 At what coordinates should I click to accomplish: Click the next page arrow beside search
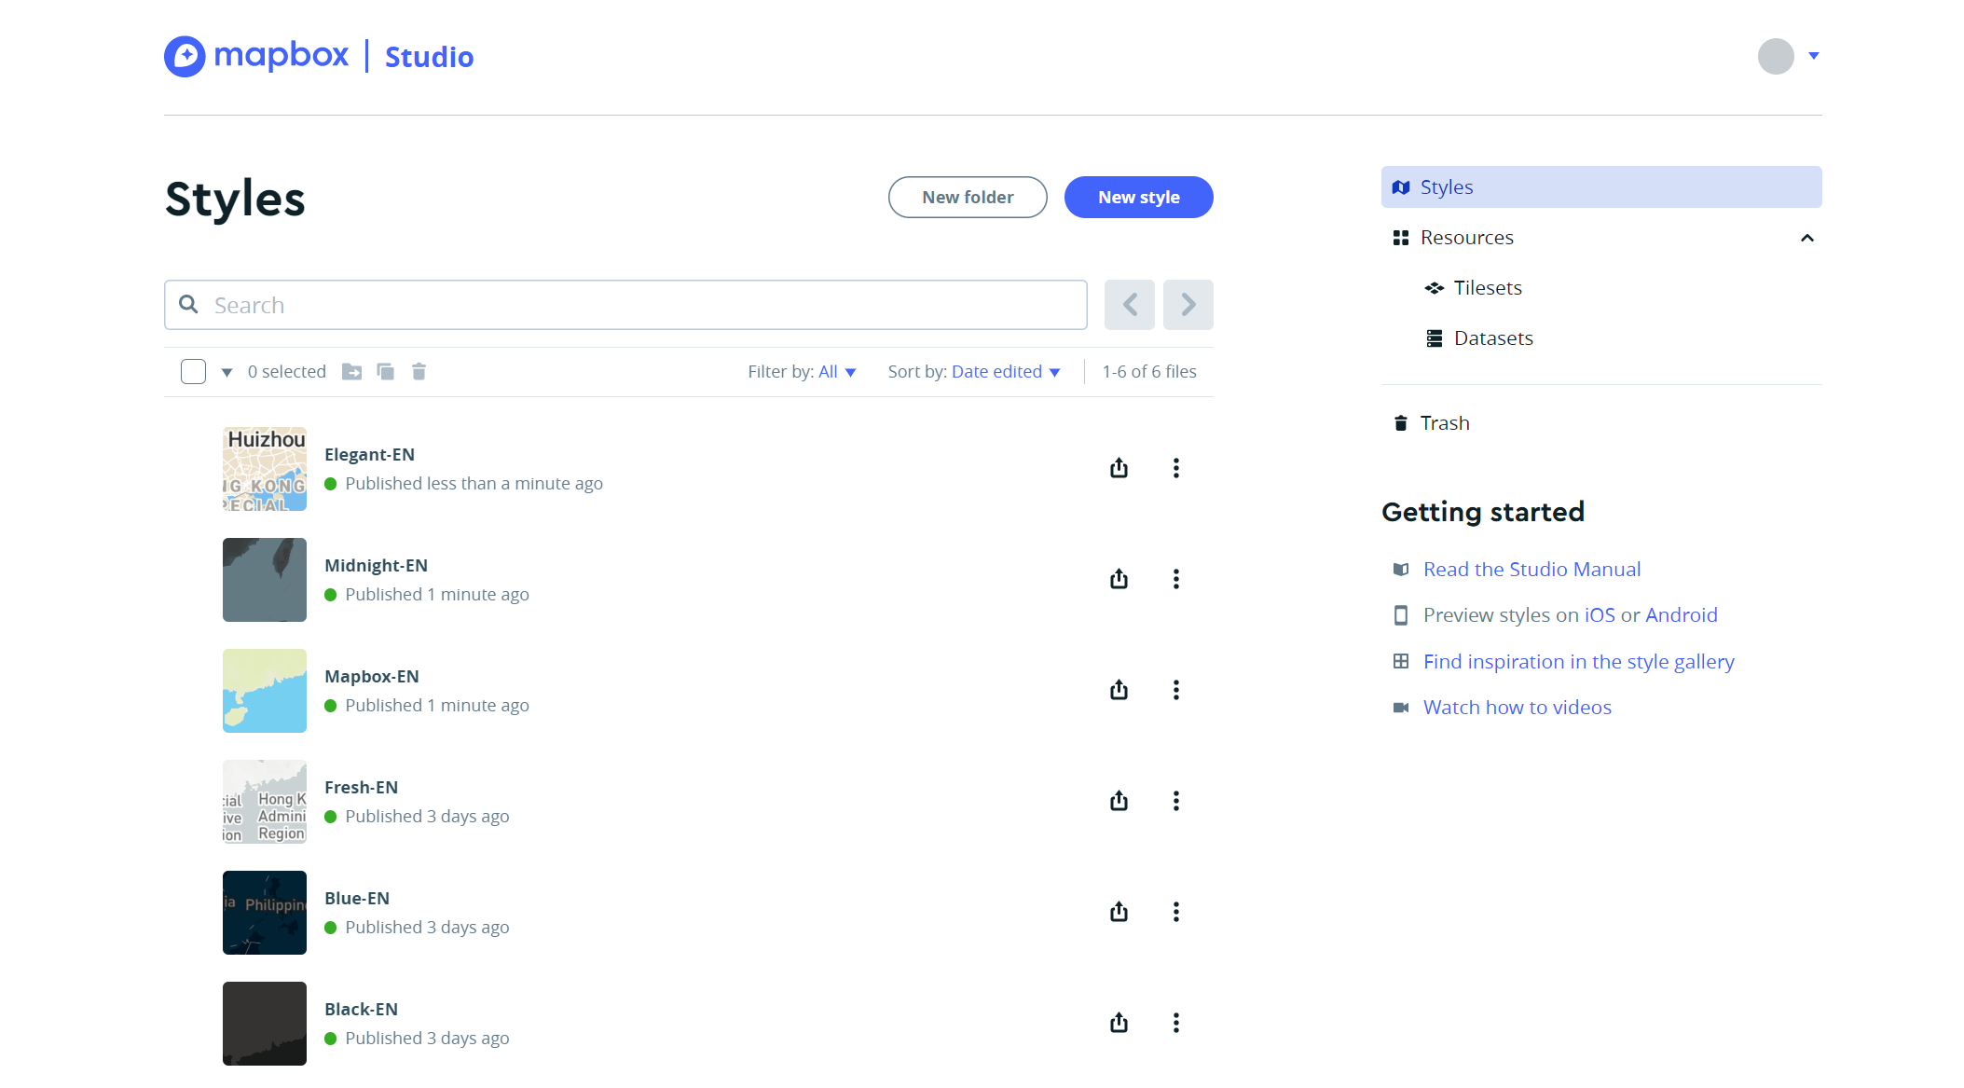(1188, 305)
